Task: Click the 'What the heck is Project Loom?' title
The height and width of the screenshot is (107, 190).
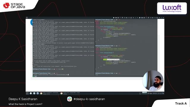Action: click(x=26, y=104)
